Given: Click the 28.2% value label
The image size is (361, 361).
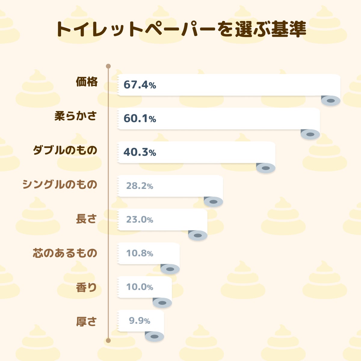Looking at the screenshot, I should pos(140,186).
